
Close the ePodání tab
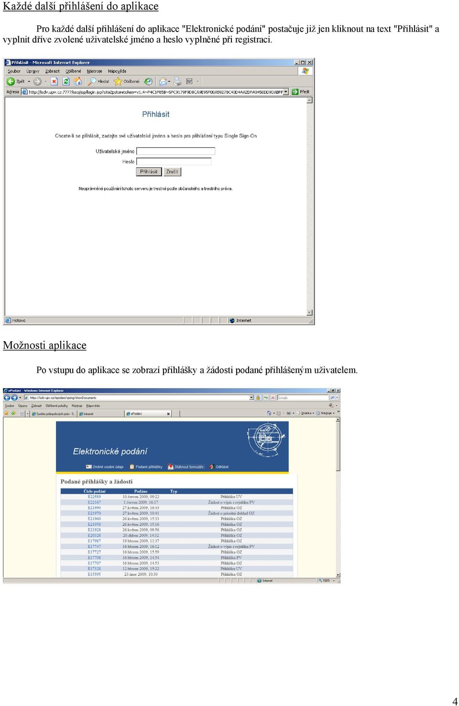pos(168,414)
